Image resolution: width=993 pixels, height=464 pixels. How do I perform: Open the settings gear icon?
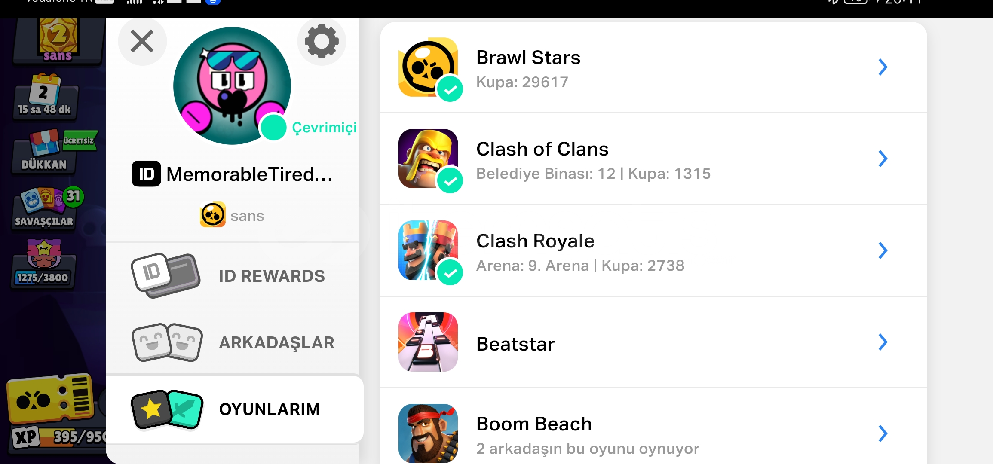322,41
